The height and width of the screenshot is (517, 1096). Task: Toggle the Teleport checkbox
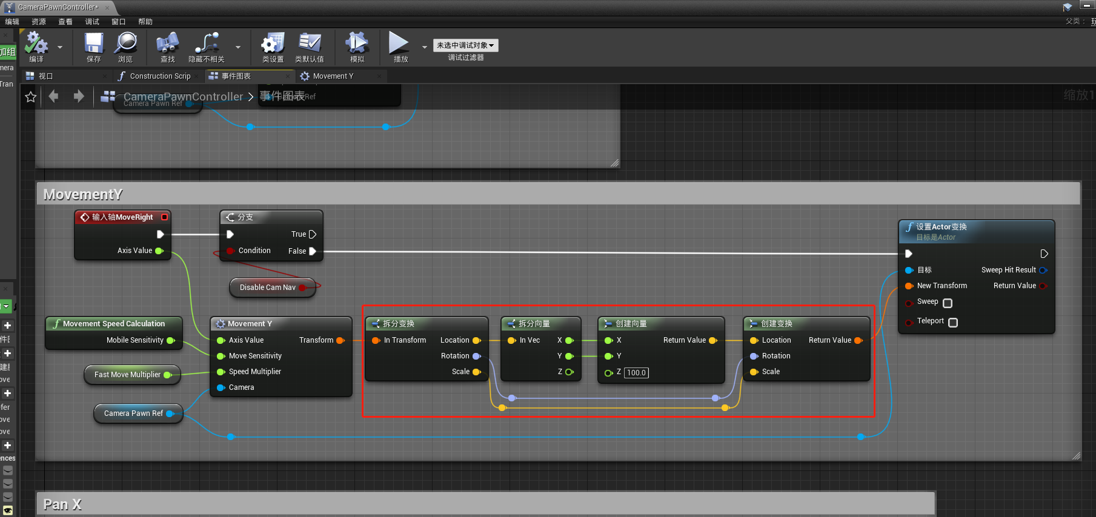click(x=953, y=322)
